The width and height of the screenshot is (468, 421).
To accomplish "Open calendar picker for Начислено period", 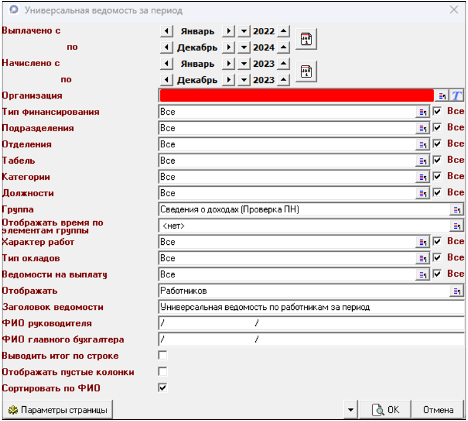I will click(306, 72).
